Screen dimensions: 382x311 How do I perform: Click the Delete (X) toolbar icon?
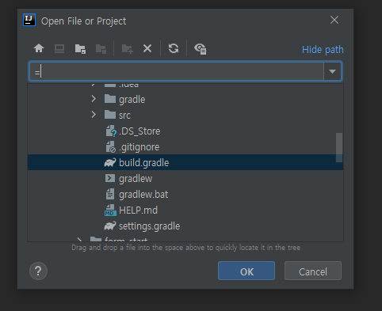pyautogui.click(x=147, y=48)
